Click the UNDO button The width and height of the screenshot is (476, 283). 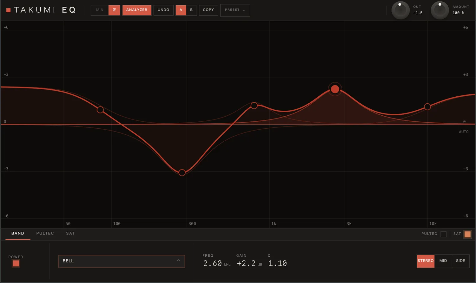coord(163,10)
